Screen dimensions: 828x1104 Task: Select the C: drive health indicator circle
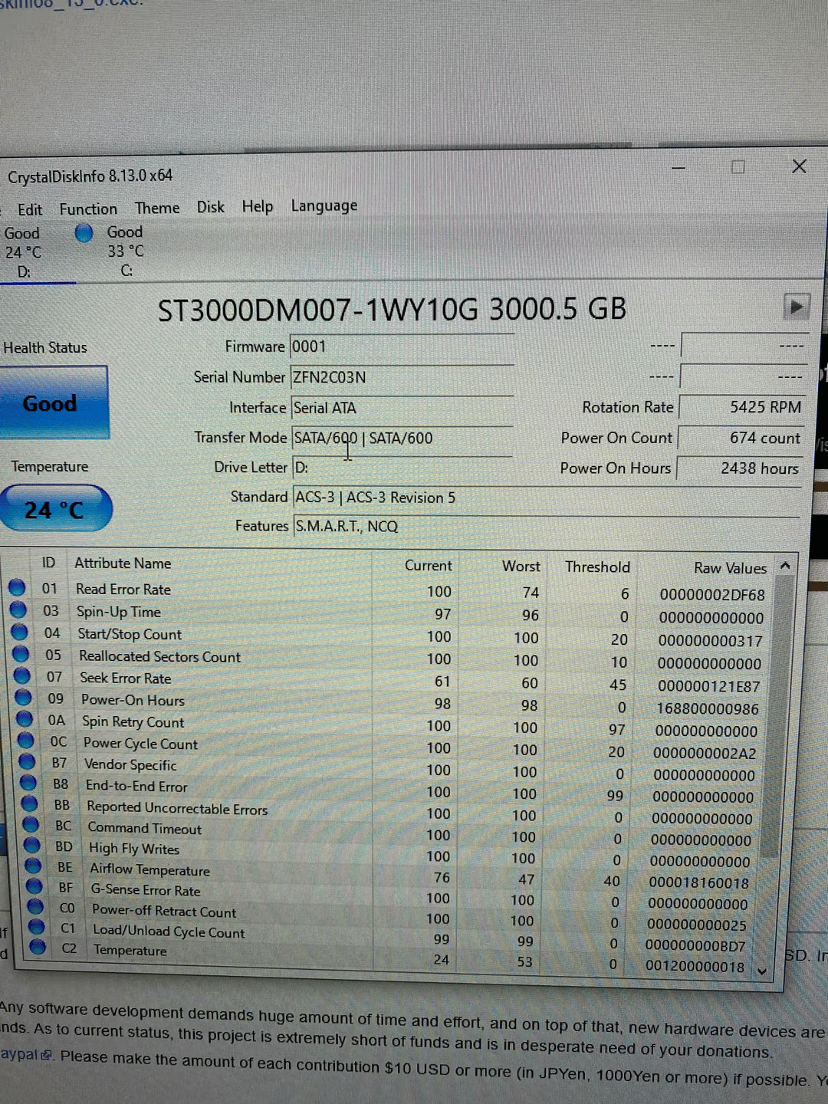click(84, 233)
